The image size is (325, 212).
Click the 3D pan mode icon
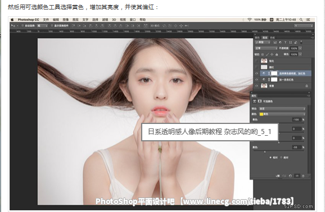click(175, 26)
